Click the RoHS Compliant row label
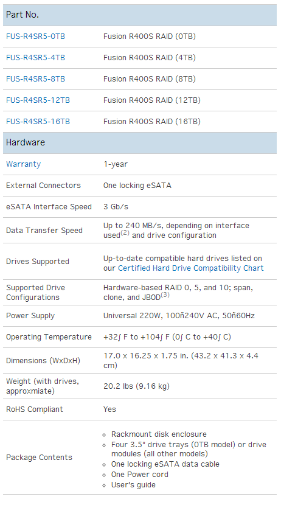This screenshot has height=505, width=281. [35, 409]
